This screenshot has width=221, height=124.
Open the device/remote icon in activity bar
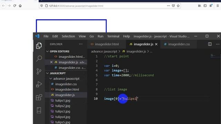(39, 110)
